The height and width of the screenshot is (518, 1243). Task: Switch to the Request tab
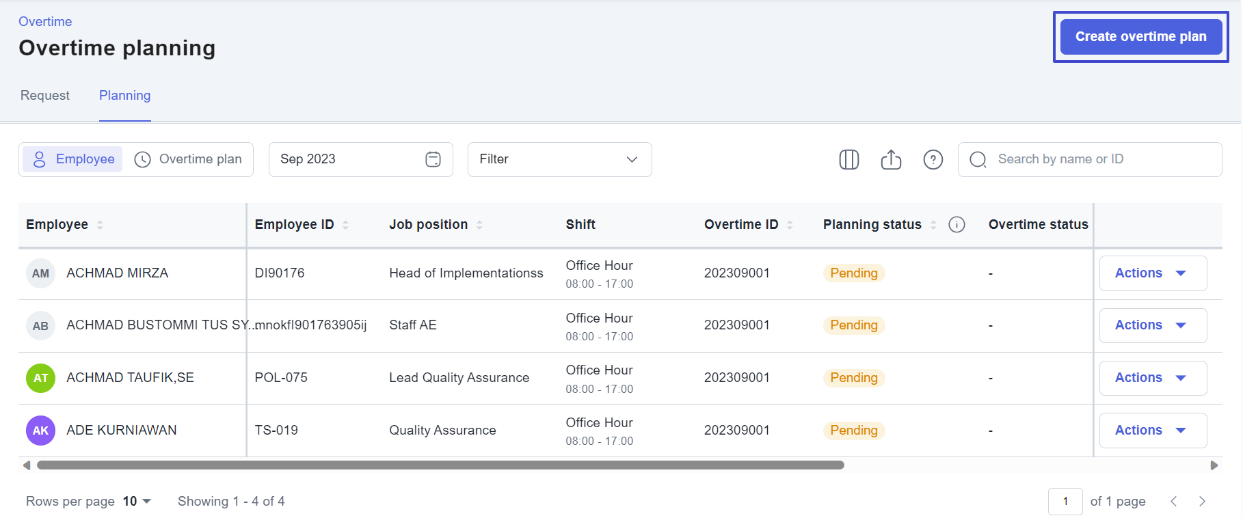(x=45, y=96)
